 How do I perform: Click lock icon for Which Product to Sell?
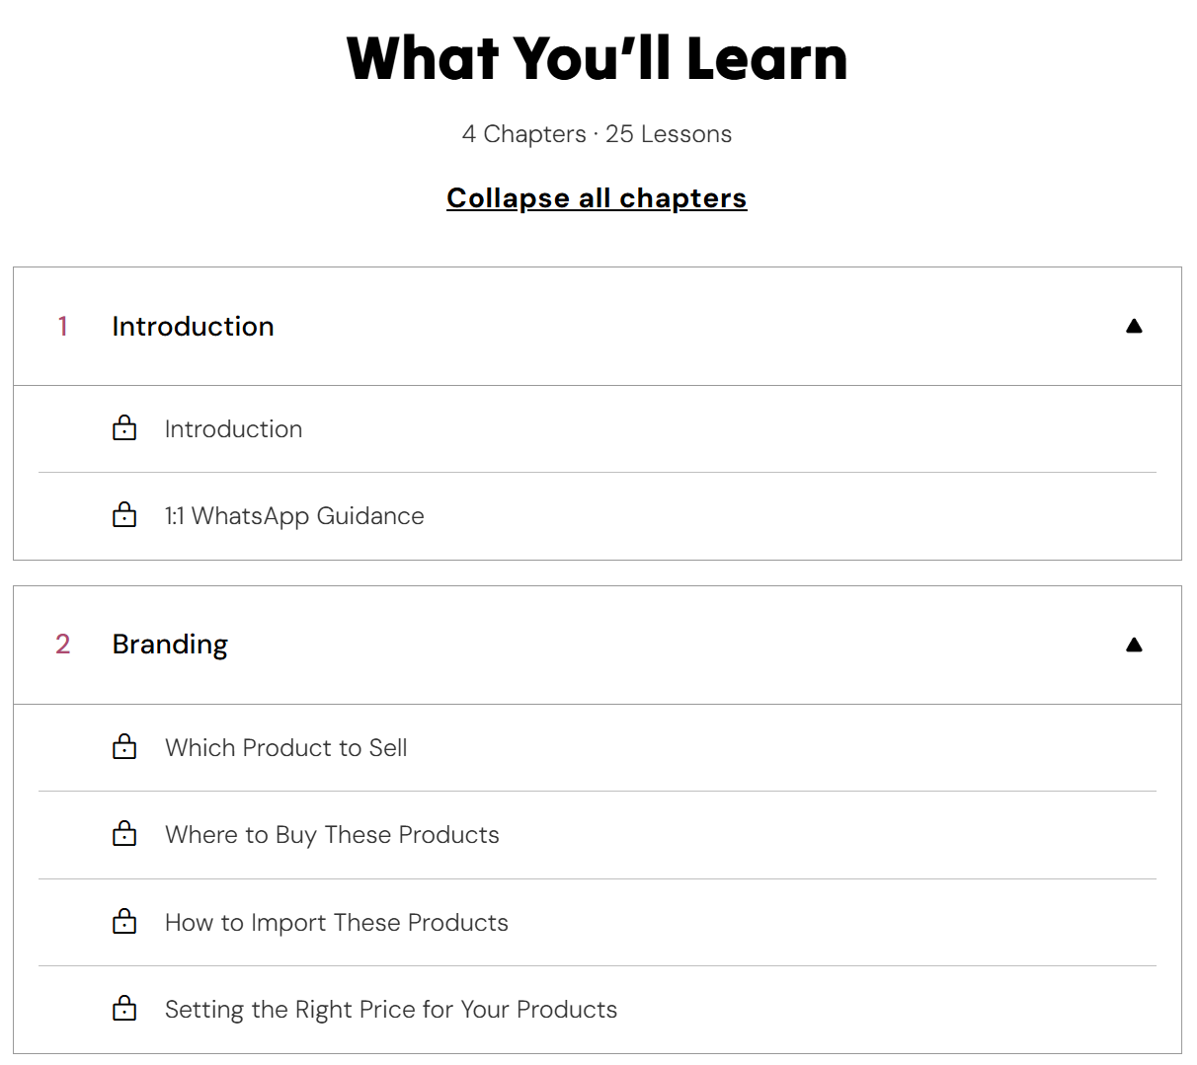(124, 747)
